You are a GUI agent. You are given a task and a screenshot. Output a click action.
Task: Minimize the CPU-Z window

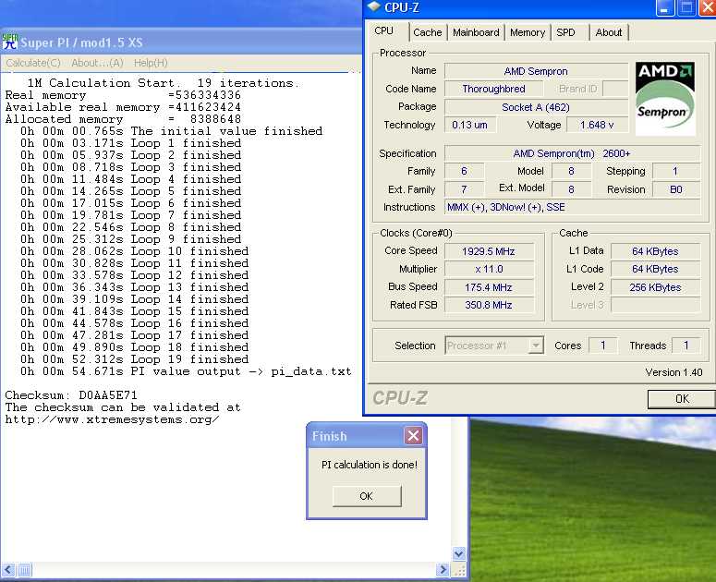coord(665,7)
